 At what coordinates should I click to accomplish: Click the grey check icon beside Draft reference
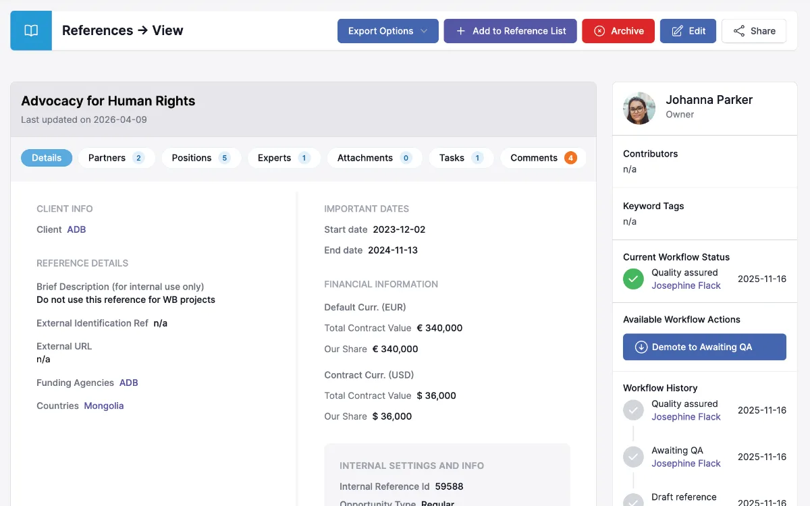click(x=633, y=500)
